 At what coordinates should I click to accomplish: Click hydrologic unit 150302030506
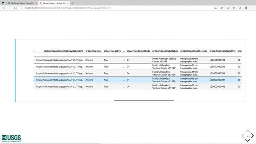217,73
